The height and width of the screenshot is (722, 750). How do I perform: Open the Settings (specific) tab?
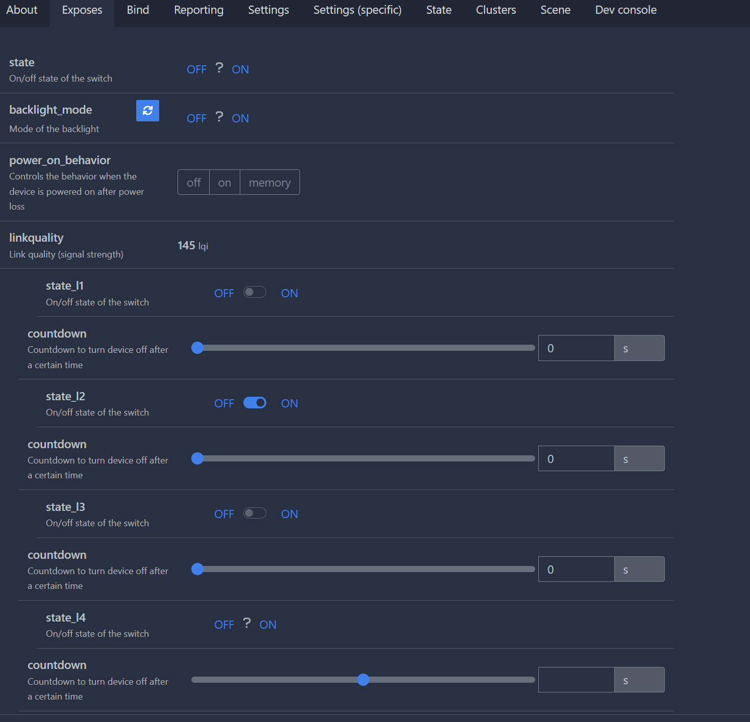point(357,10)
